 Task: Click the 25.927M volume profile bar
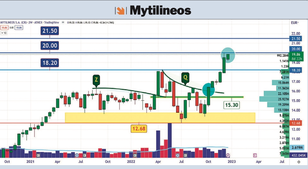(274, 99)
